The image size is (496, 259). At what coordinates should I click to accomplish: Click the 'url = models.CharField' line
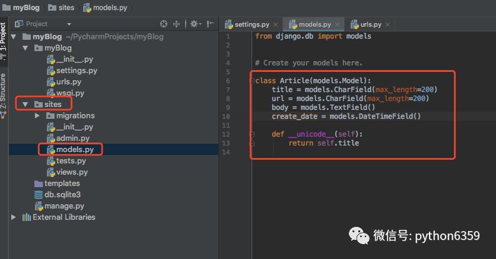click(x=350, y=99)
